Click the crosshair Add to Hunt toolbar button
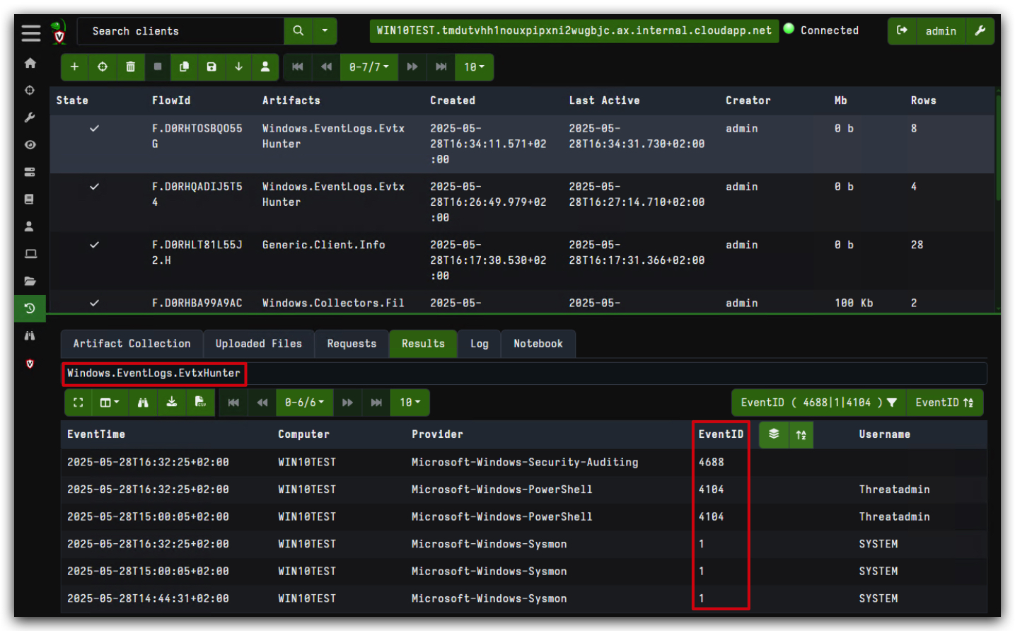 pyautogui.click(x=103, y=66)
